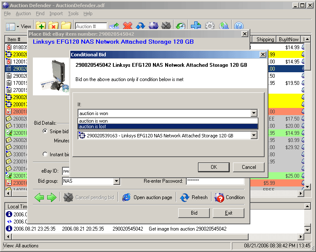Click the Bid button
The image size is (316, 252).
[x=194, y=213]
